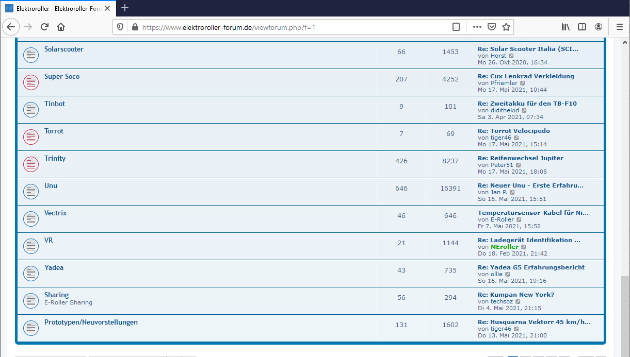The width and height of the screenshot is (630, 357).
Task: Toggle reader view in the address bar
Action: [x=456, y=27]
